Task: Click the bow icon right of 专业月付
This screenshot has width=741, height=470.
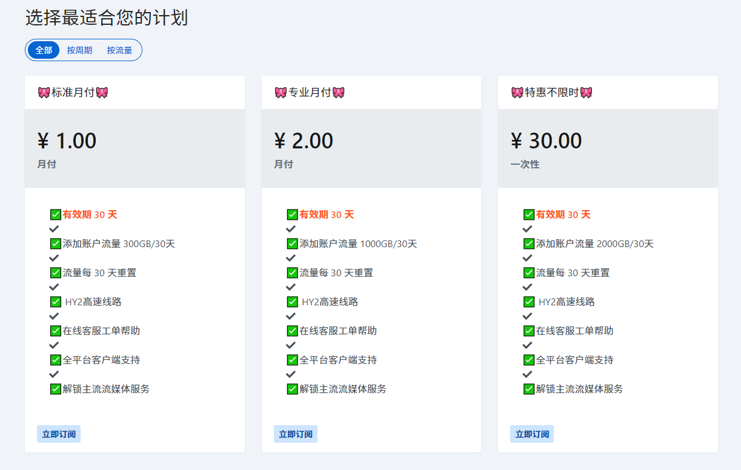Action: (x=339, y=93)
